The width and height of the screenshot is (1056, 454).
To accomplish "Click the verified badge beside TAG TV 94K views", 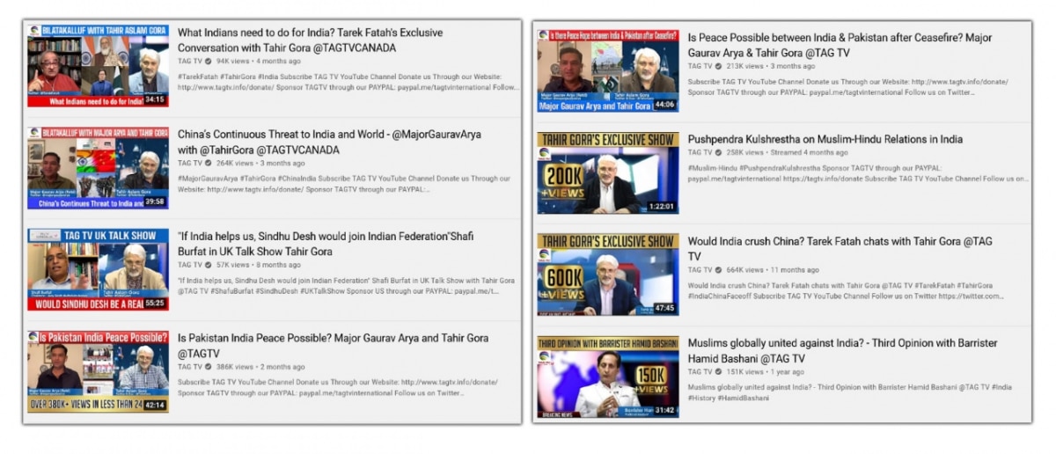I will (x=209, y=62).
